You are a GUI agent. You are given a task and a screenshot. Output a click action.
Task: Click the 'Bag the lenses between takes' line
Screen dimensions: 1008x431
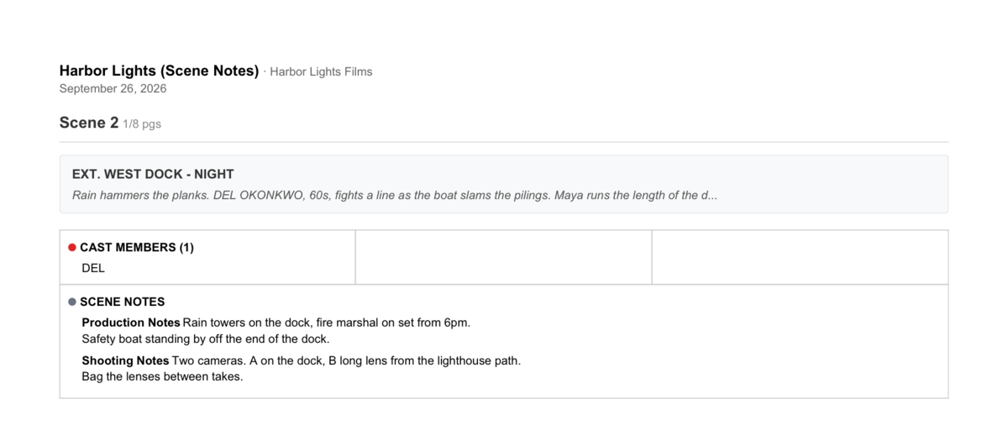tap(162, 376)
